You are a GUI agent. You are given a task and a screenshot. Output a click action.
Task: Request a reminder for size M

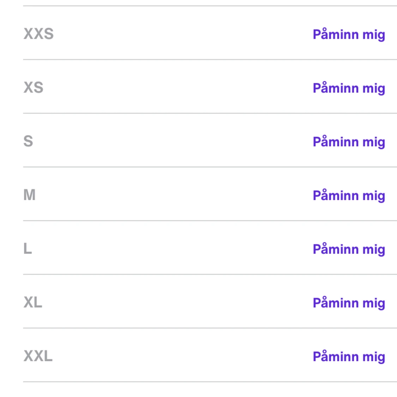tap(349, 195)
